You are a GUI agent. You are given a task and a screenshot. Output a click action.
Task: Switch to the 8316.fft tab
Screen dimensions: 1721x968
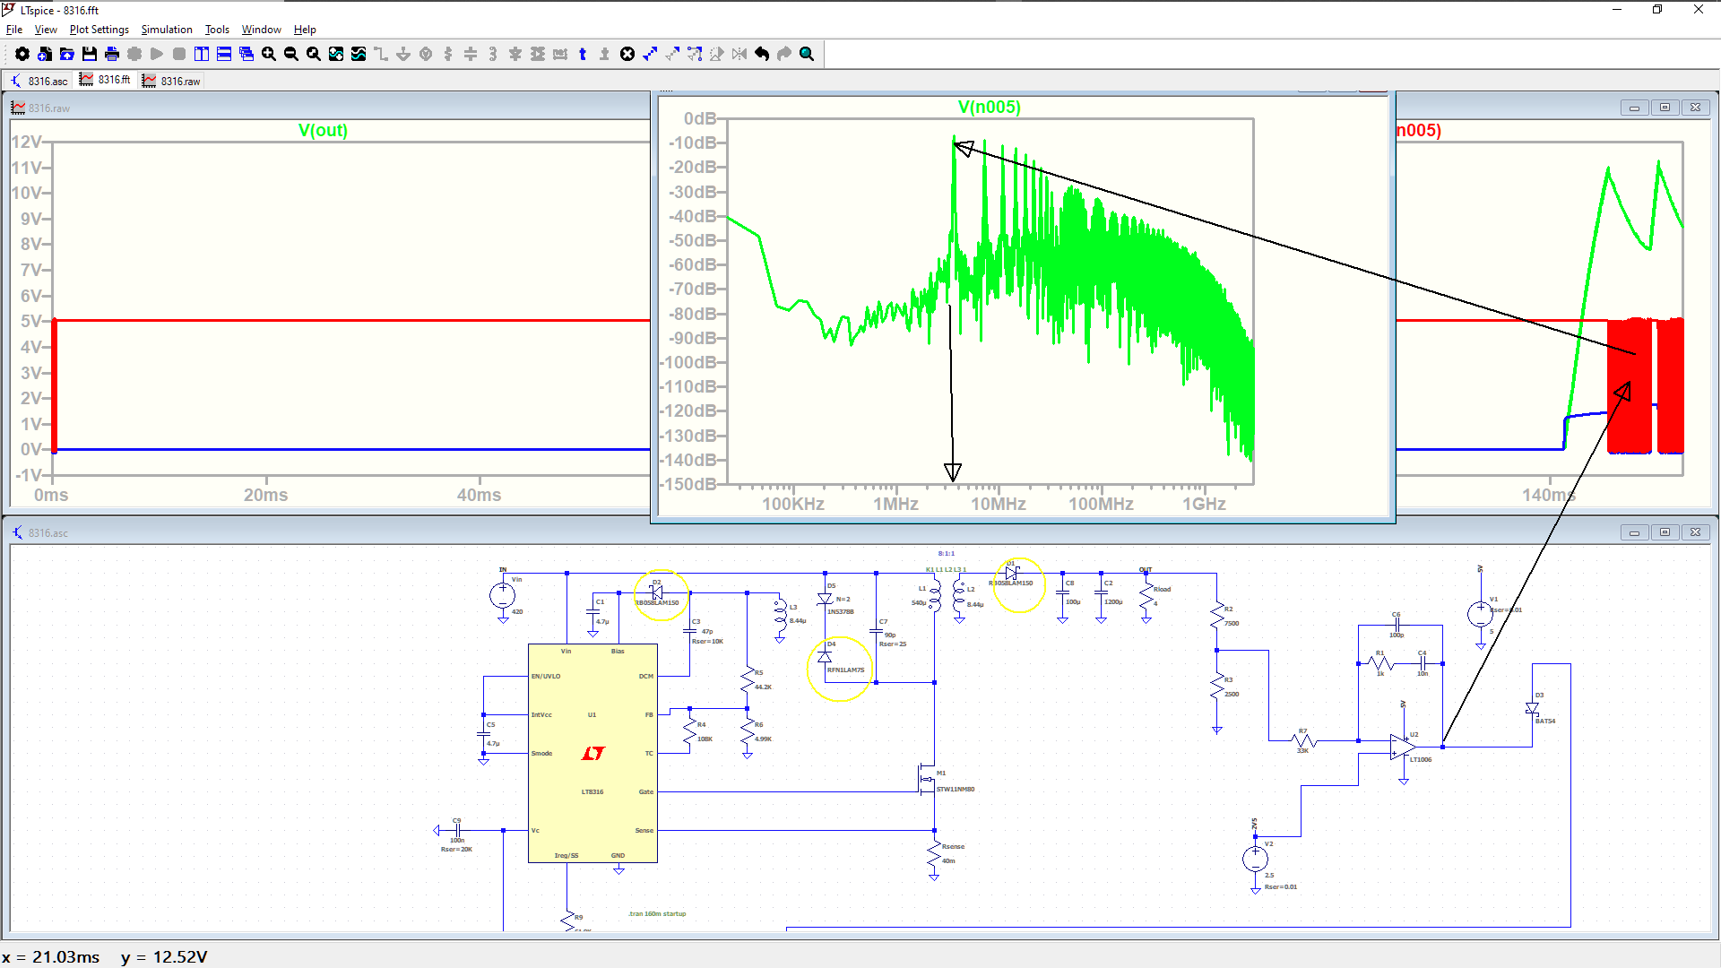tap(105, 80)
